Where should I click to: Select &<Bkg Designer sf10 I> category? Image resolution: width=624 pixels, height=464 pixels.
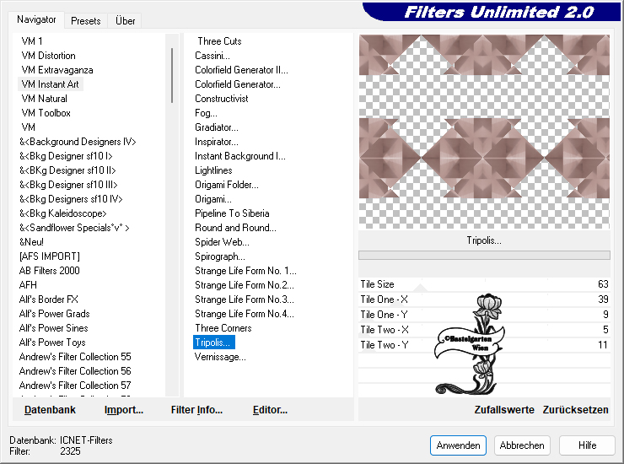tap(66, 156)
